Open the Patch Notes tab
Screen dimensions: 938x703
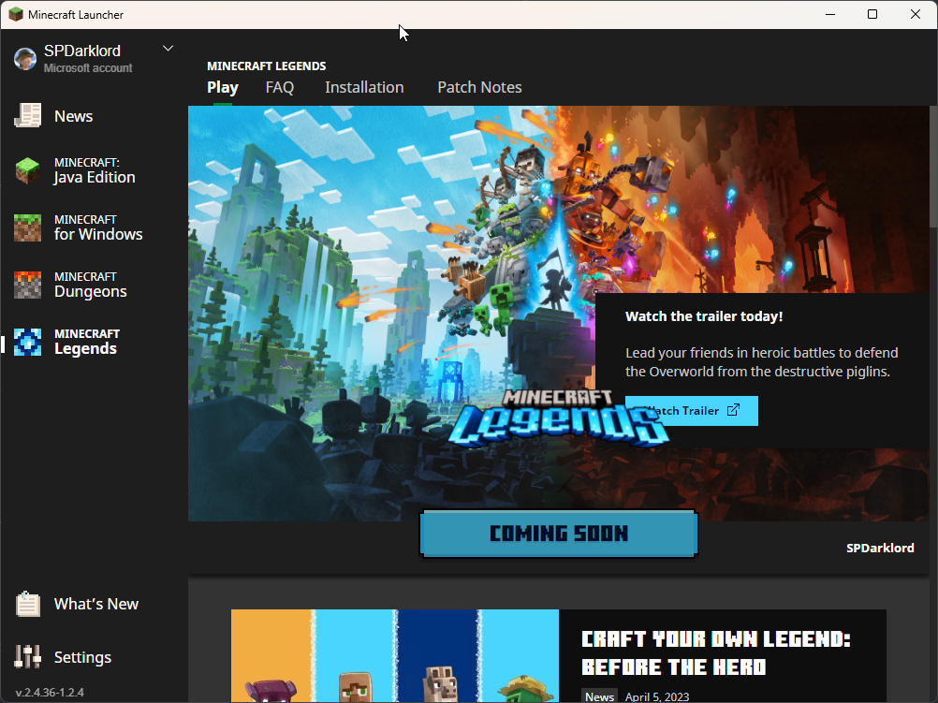pos(480,87)
